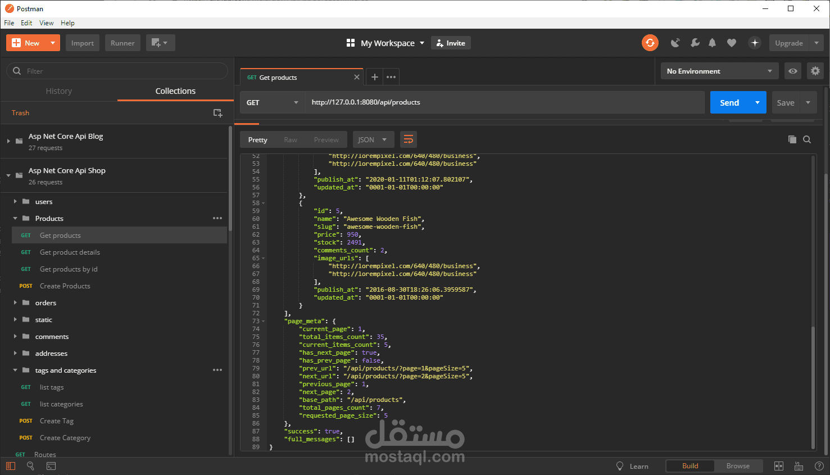Copy the response body

792,139
